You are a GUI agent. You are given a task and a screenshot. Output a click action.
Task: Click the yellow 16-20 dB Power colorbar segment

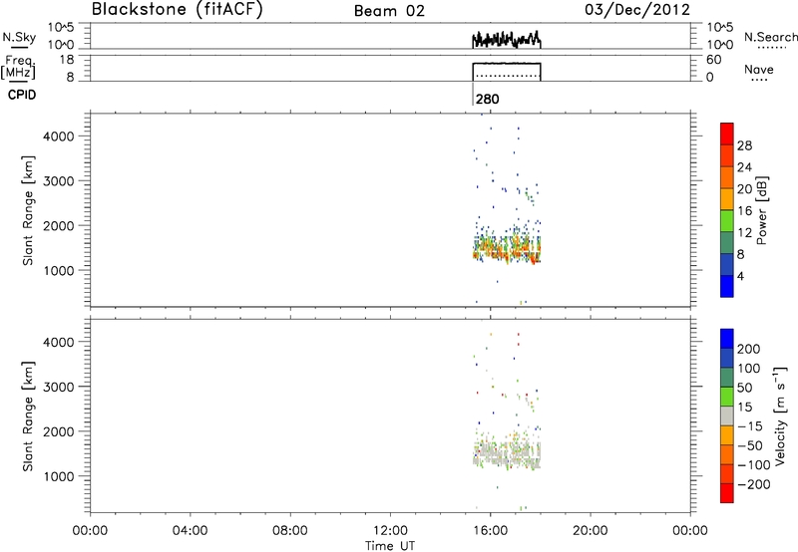[x=727, y=199]
